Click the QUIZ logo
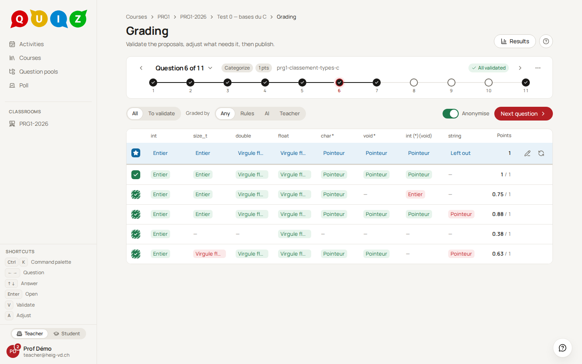Screen dimensions: 582x364 49,19
